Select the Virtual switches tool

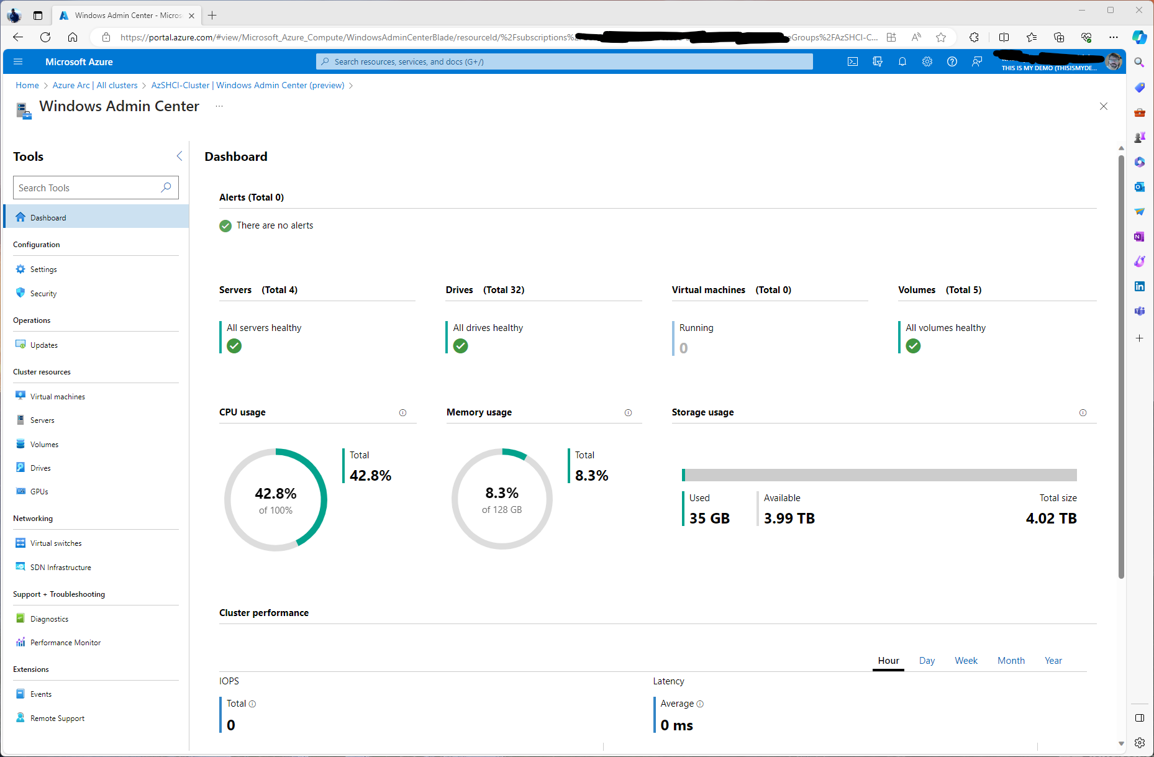[x=56, y=543]
